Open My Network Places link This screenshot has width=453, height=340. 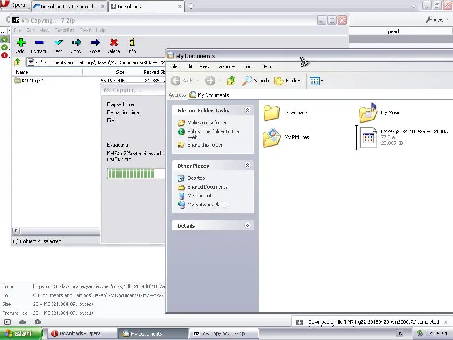click(207, 205)
